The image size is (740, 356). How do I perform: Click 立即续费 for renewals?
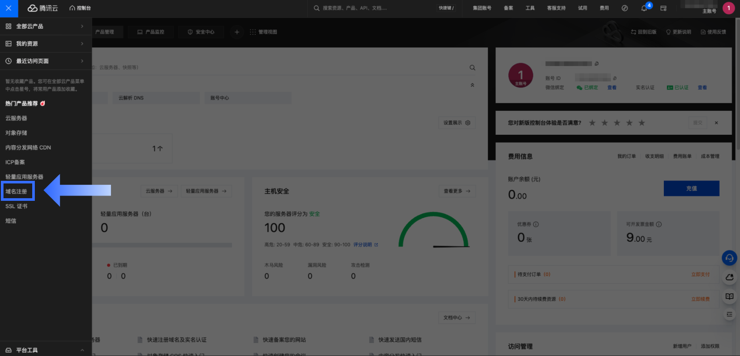[700, 299]
